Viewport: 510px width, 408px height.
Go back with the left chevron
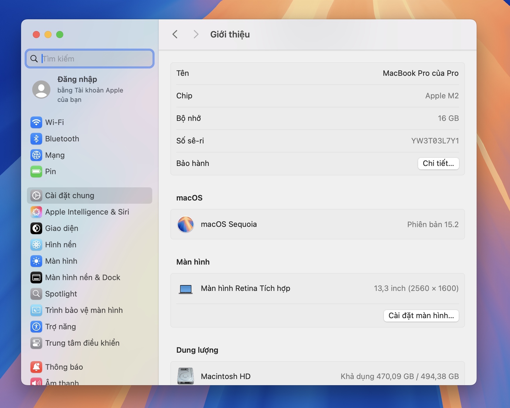click(175, 34)
